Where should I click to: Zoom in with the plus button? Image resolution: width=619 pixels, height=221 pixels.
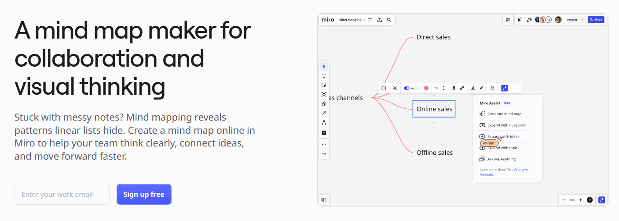(x=580, y=200)
